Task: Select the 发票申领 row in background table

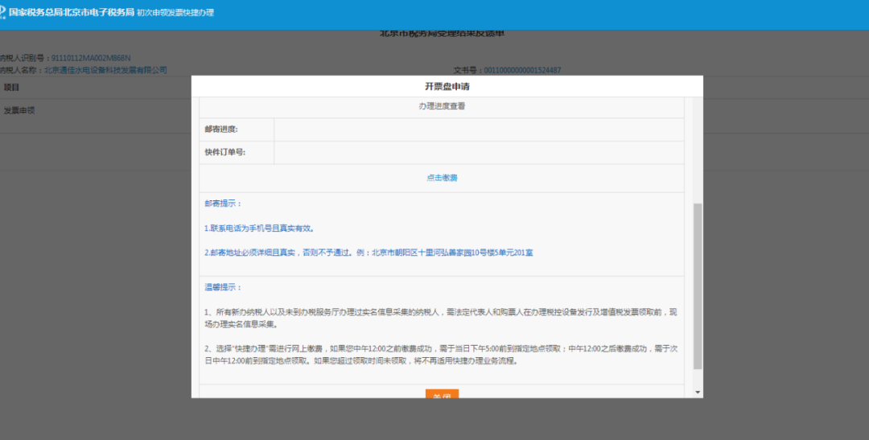Action: (19, 111)
